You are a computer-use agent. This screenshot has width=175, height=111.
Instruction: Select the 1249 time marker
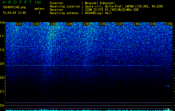[152, 24]
